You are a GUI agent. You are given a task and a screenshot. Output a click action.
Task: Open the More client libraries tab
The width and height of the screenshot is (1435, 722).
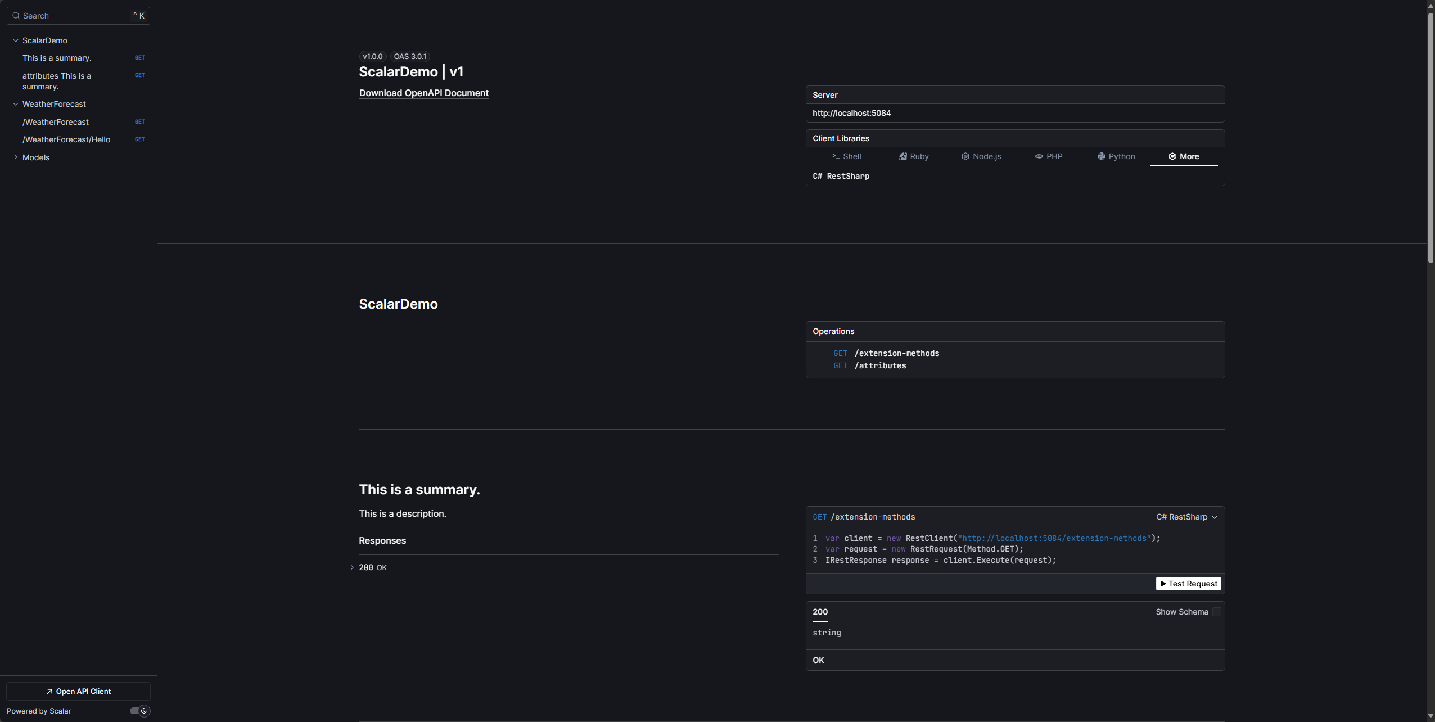pyautogui.click(x=1184, y=156)
